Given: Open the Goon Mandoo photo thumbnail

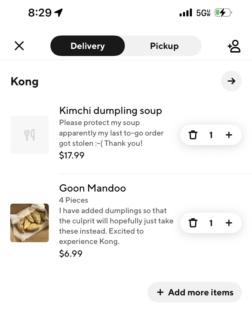Looking at the screenshot, I should (x=30, y=223).
